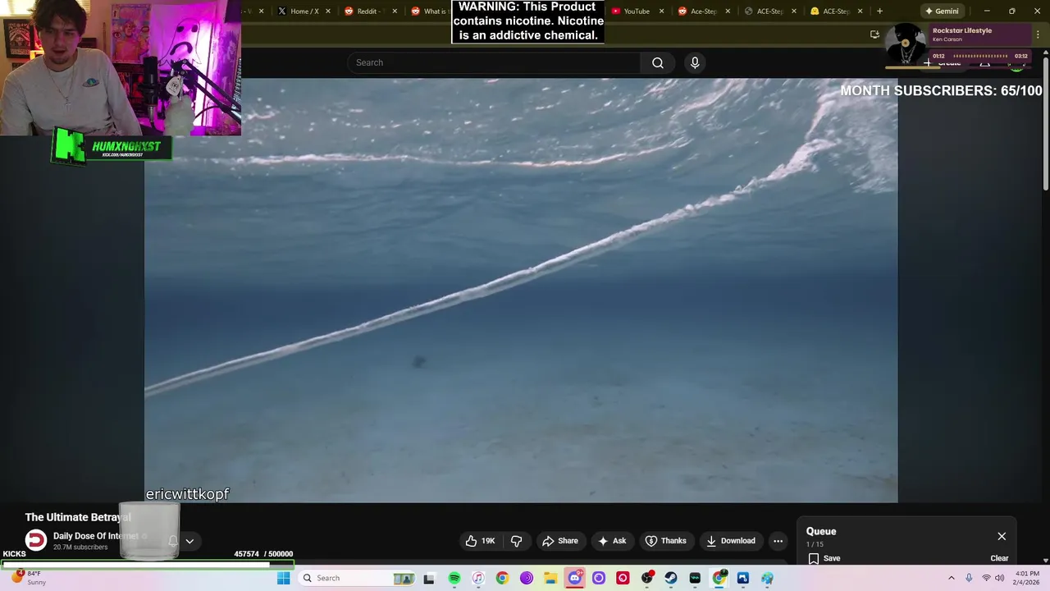Download the video using the Download button

(x=730, y=541)
